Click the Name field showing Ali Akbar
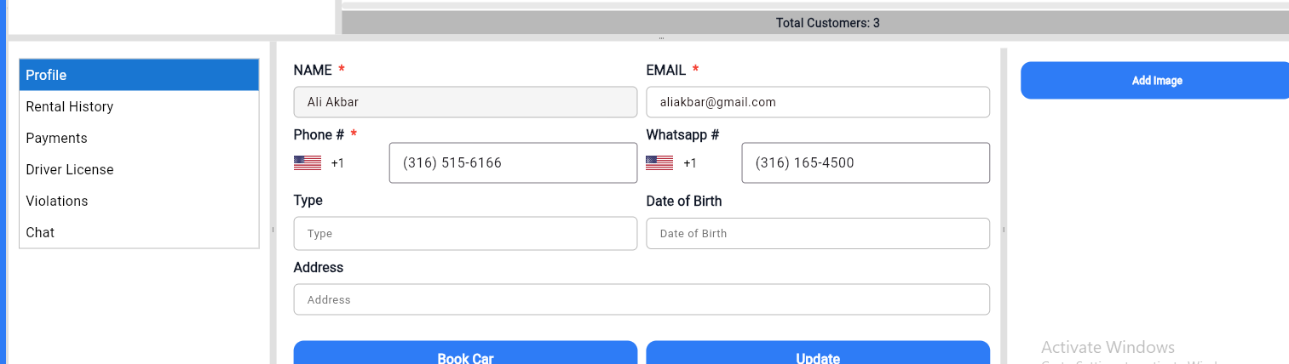 465,102
